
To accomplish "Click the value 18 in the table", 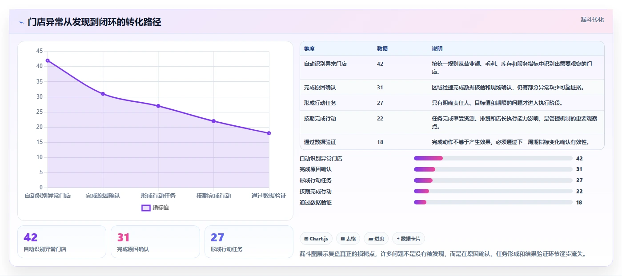I will coord(380,142).
